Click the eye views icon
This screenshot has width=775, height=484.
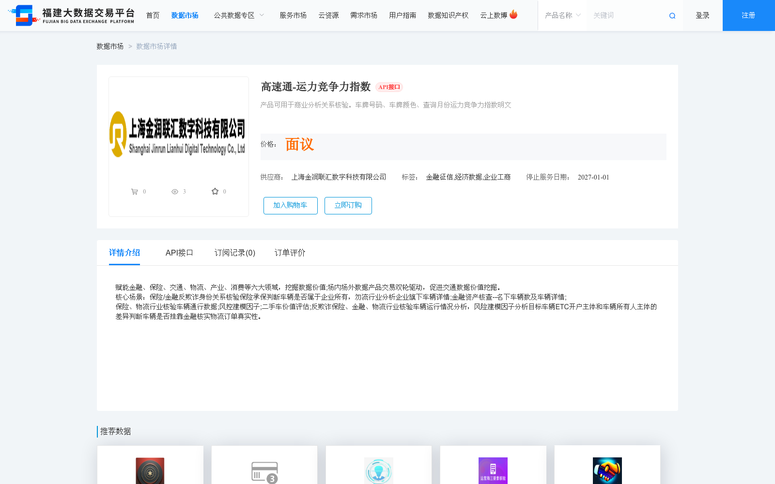175,192
